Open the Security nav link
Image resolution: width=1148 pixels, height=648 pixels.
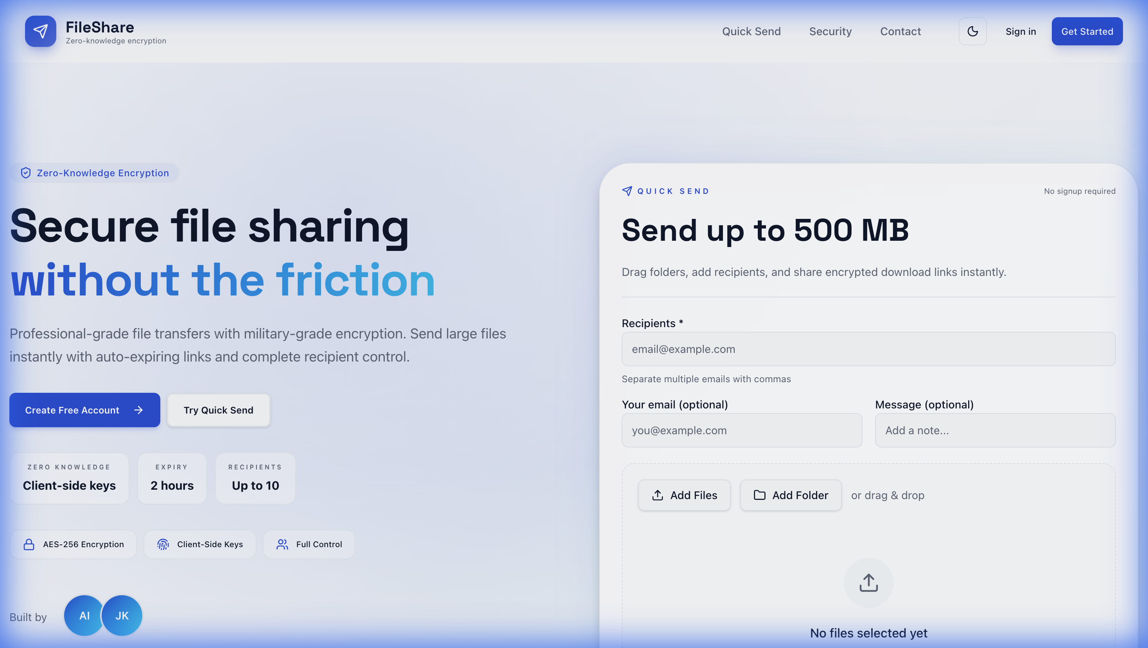click(x=830, y=31)
